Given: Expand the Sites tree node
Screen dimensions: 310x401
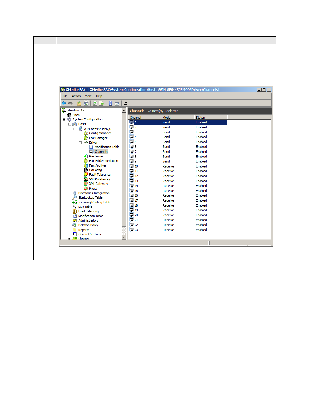Looking at the screenshot, I should [x=64, y=115].
